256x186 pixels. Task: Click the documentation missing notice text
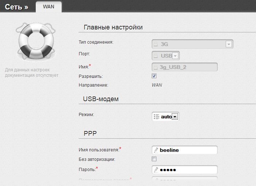coord(31,72)
